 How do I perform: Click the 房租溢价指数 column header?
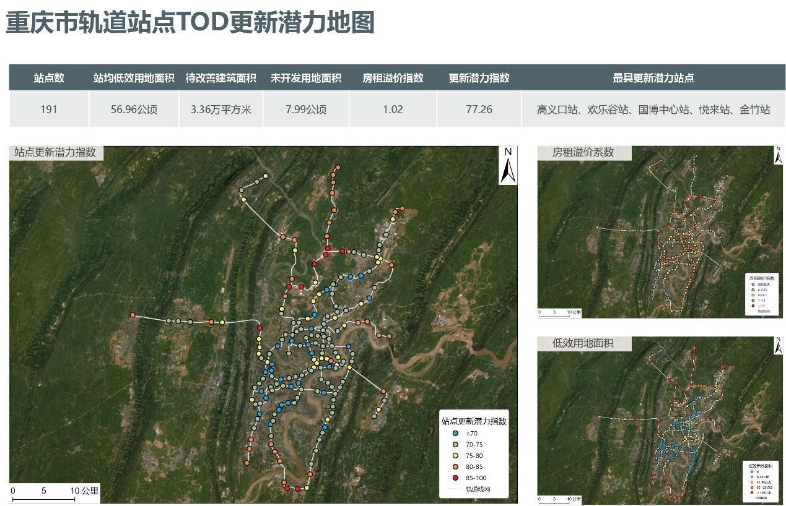click(x=393, y=78)
